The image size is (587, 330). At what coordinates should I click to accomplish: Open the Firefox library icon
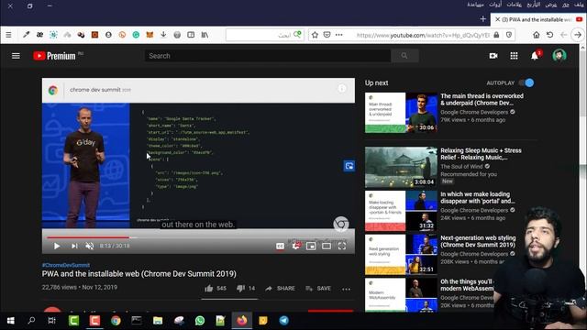pyautogui.click(x=205, y=35)
